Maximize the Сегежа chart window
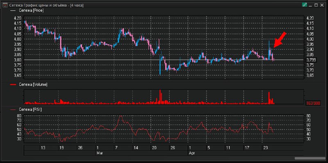Screen dimensions: 328x163 click(x=316, y=5)
